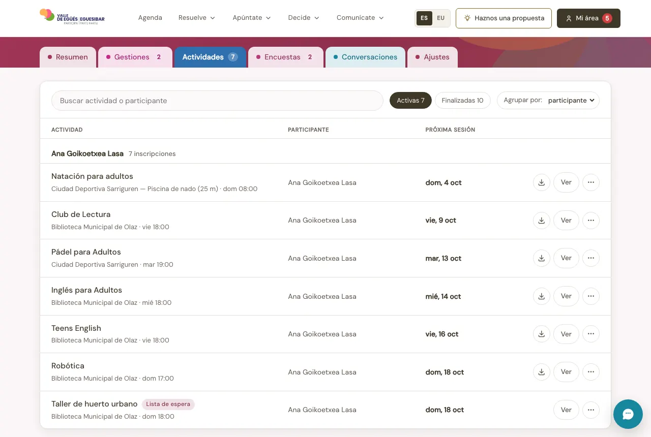View Robótica details
The image size is (651, 437).
tap(566, 372)
